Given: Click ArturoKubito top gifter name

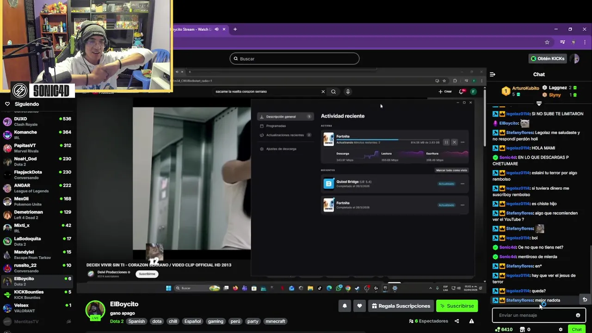Looking at the screenshot, I should [525, 88].
